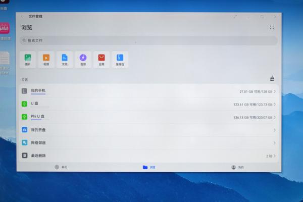Open 最近删除 recently deleted items
This screenshot has width=303, height=202.
coord(39,156)
